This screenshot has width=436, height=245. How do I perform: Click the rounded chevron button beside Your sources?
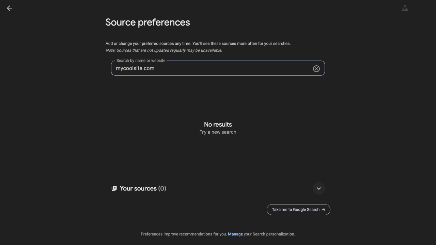click(x=318, y=188)
